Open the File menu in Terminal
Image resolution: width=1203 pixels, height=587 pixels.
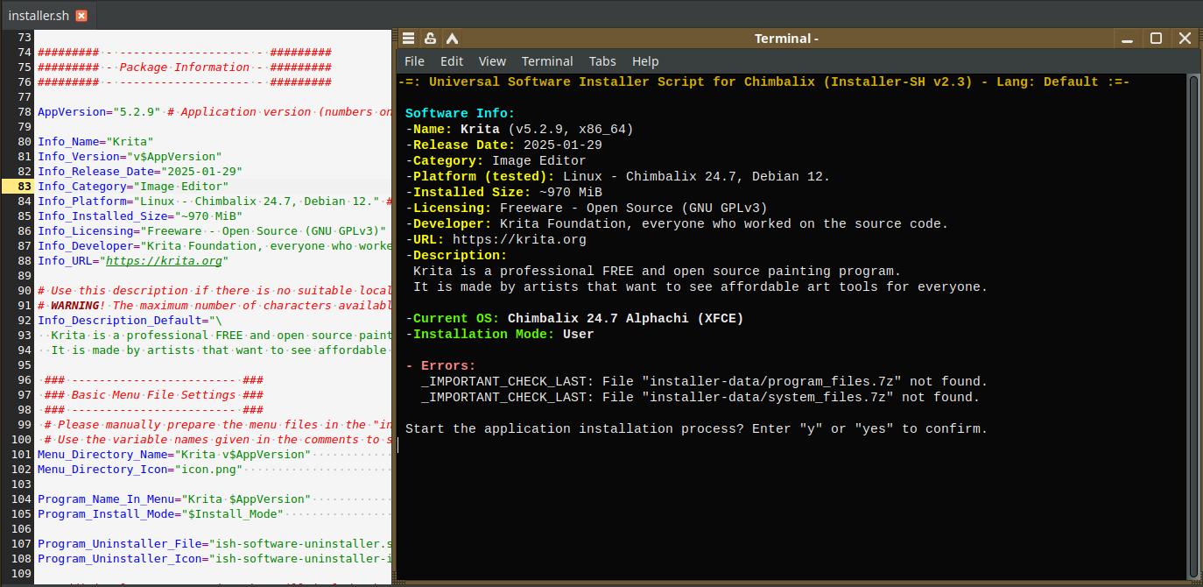click(x=414, y=61)
